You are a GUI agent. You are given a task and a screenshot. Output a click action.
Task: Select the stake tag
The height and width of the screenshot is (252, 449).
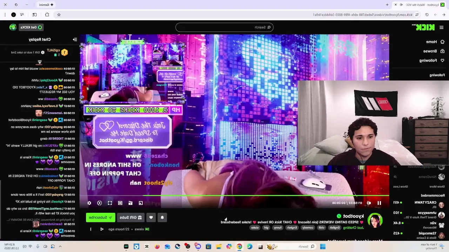click(x=255, y=227)
